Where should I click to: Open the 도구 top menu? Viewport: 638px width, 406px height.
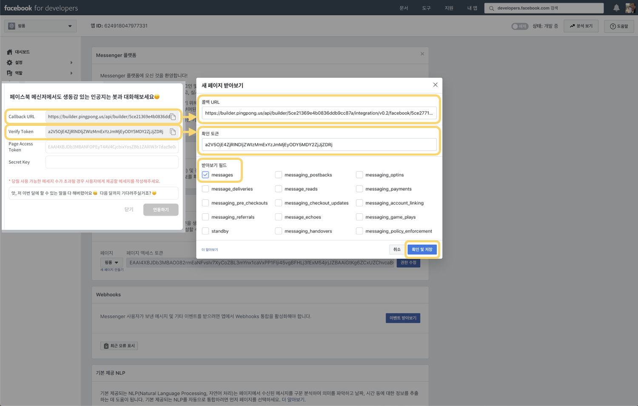point(426,8)
